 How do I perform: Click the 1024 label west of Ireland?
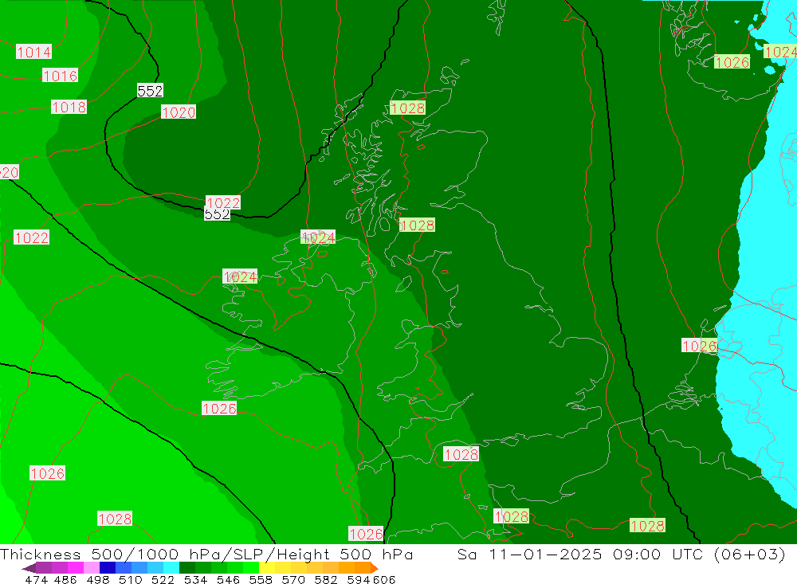click(x=240, y=276)
